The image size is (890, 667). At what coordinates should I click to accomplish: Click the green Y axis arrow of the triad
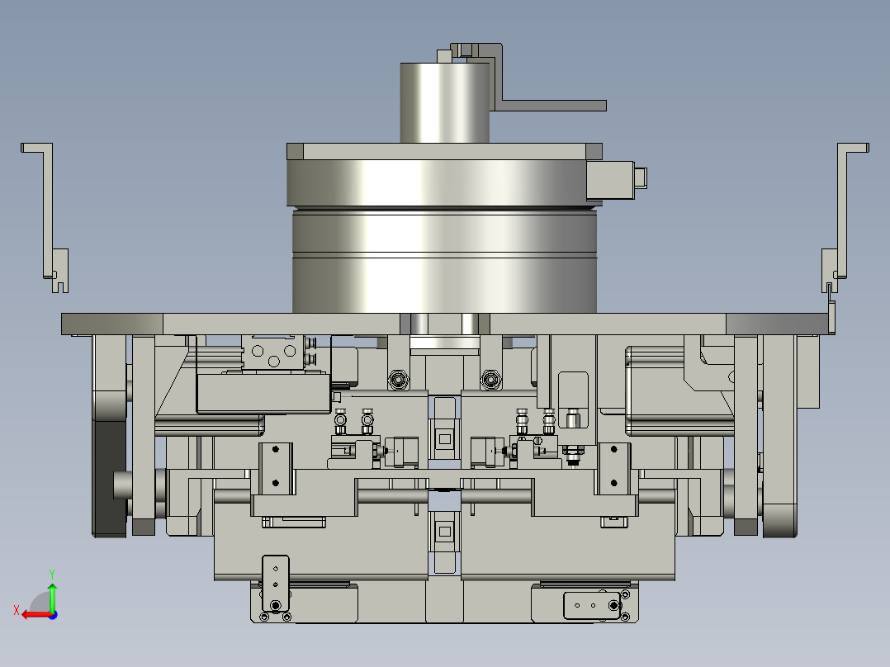pyautogui.click(x=52, y=597)
